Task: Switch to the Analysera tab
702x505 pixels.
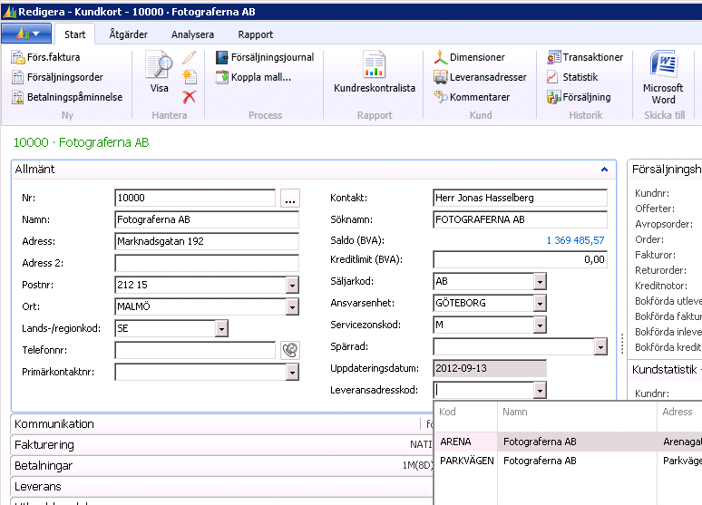Action: pos(192,34)
